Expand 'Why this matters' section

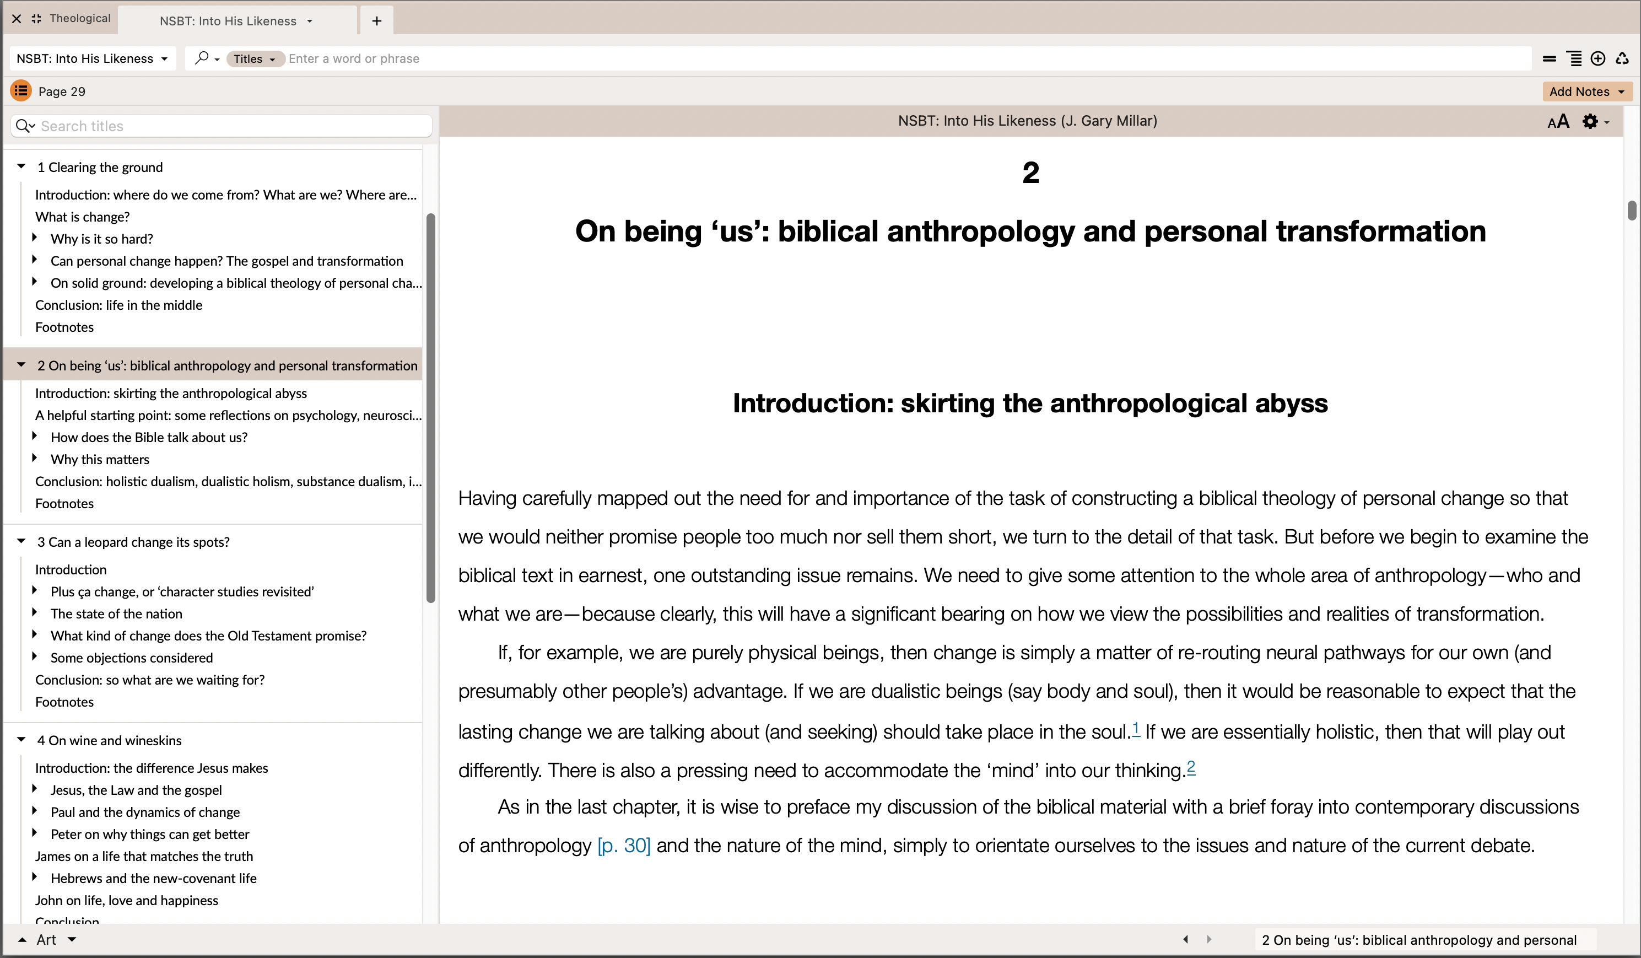click(x=35, y=459)
